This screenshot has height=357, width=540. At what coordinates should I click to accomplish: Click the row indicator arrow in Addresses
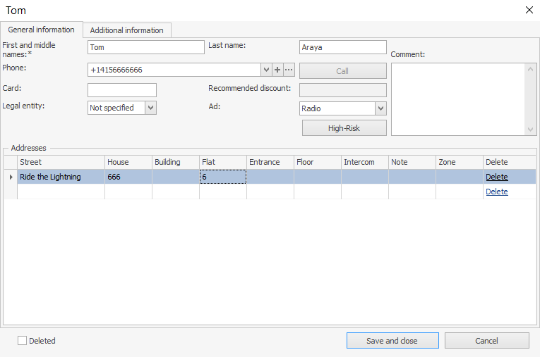pyautogui.click(x=11, y=177)
